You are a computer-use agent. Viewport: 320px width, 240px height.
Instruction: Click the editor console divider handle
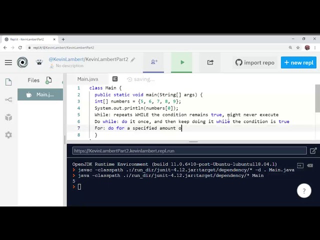tap(193, 141)
